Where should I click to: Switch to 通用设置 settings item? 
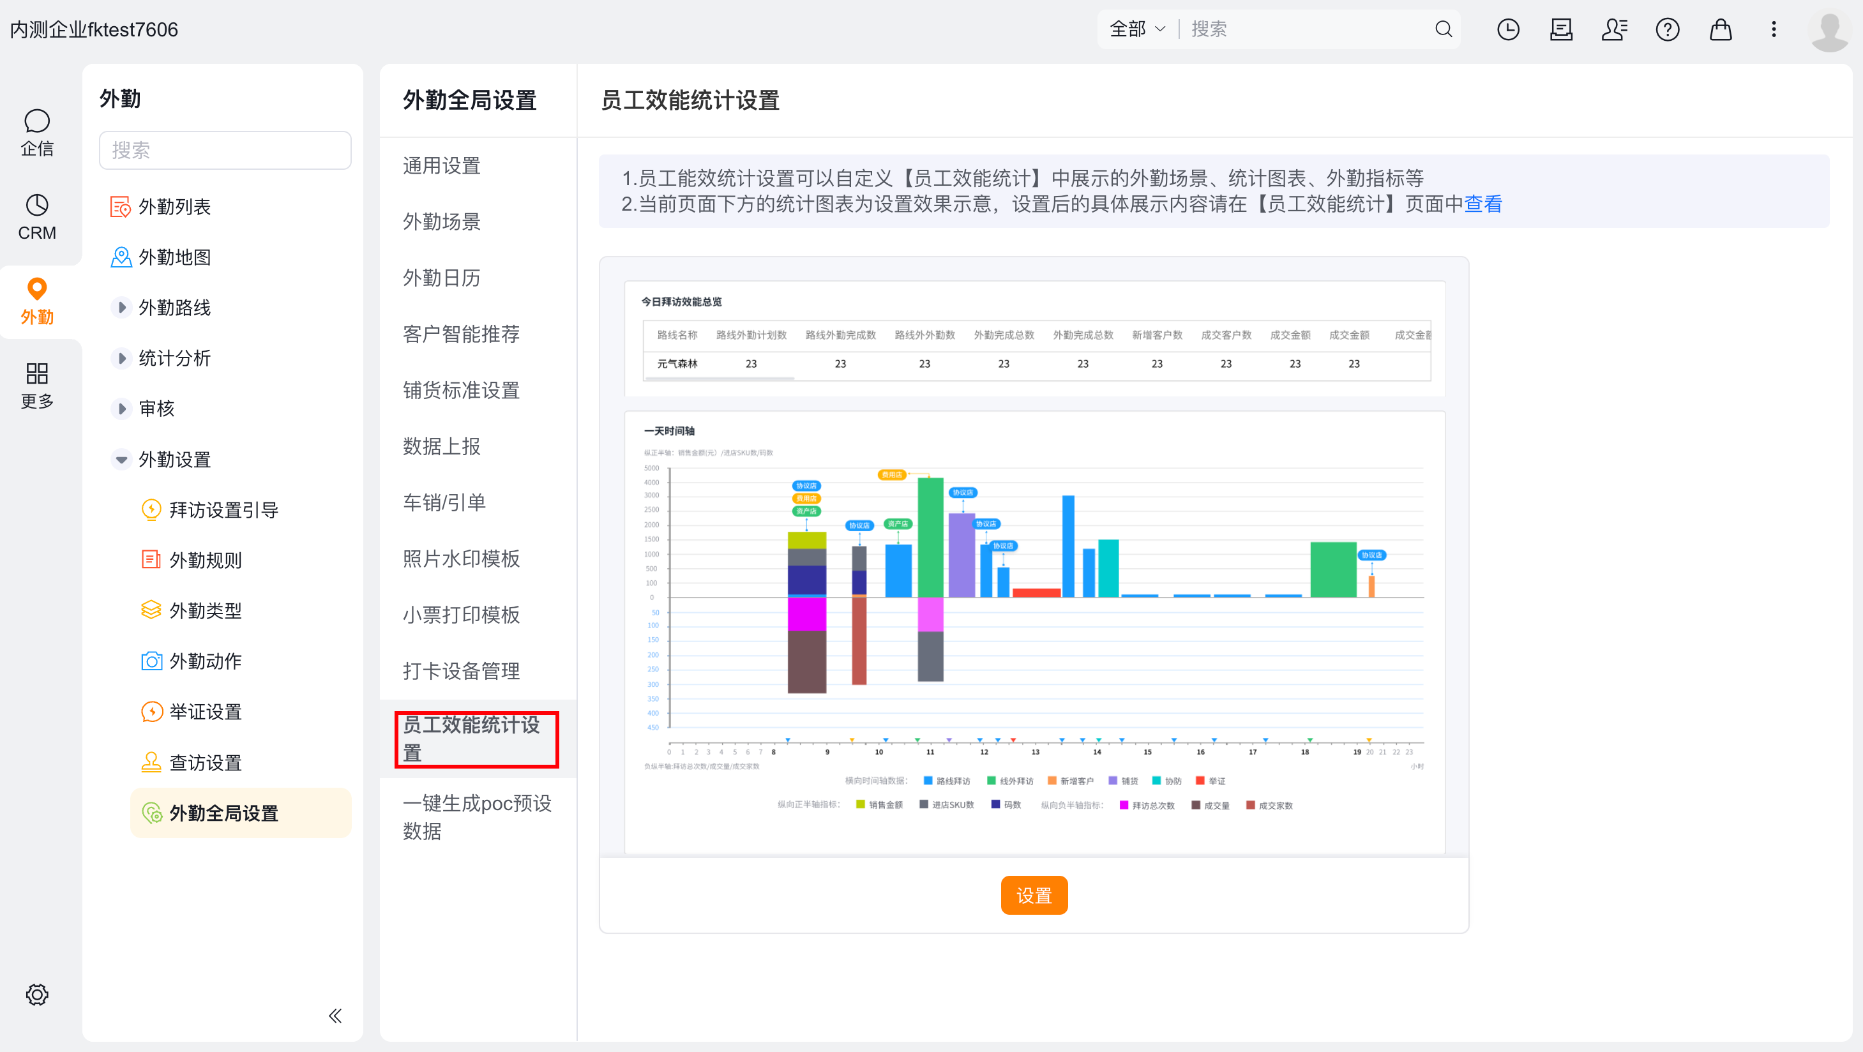[442, 165]
